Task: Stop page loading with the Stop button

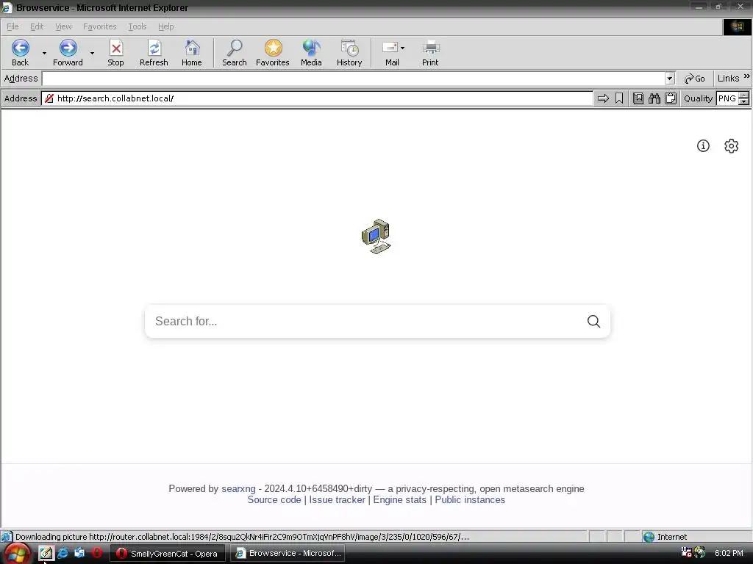Action: (115, 53)
